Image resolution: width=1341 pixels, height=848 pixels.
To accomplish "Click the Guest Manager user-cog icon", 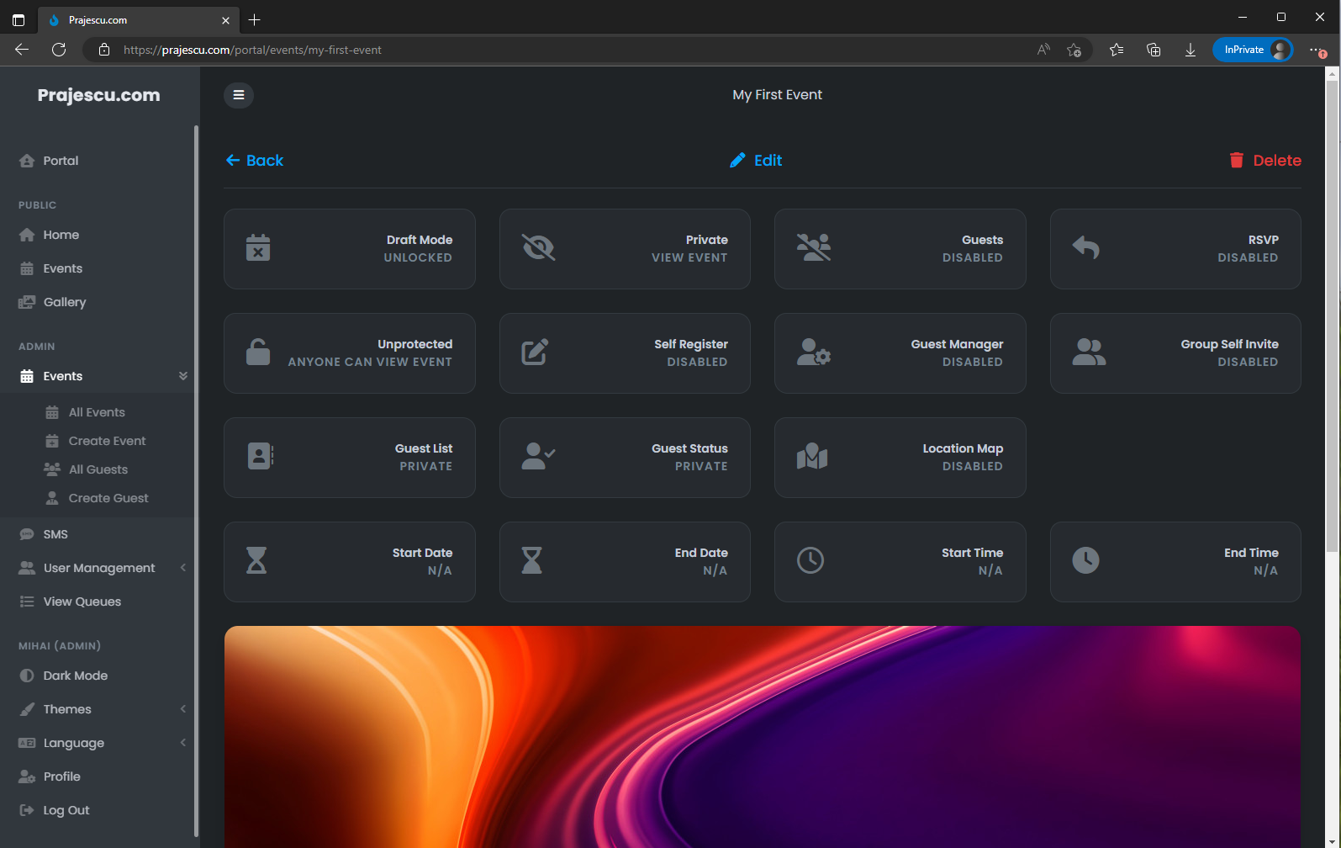I will point(814,352).
